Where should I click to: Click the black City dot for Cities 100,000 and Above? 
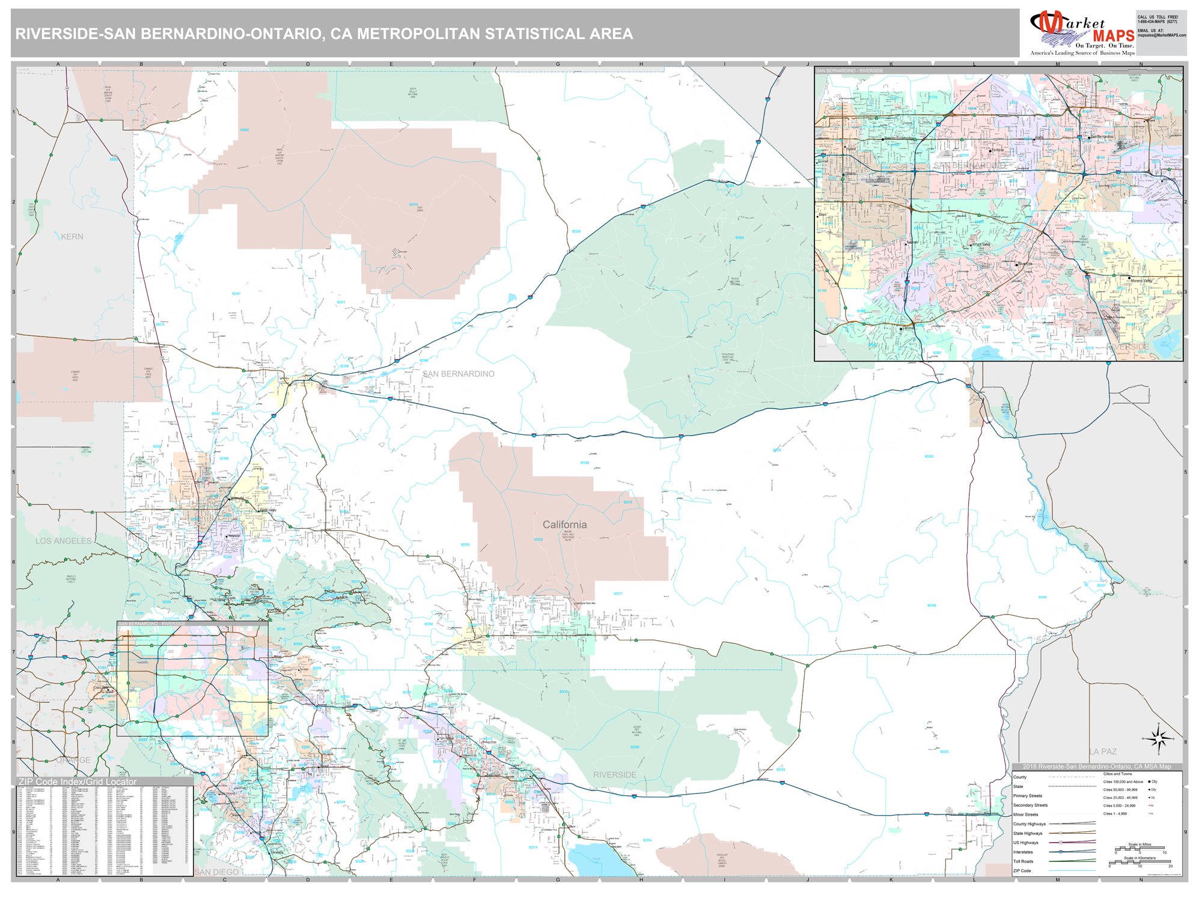coord(1149,781)
